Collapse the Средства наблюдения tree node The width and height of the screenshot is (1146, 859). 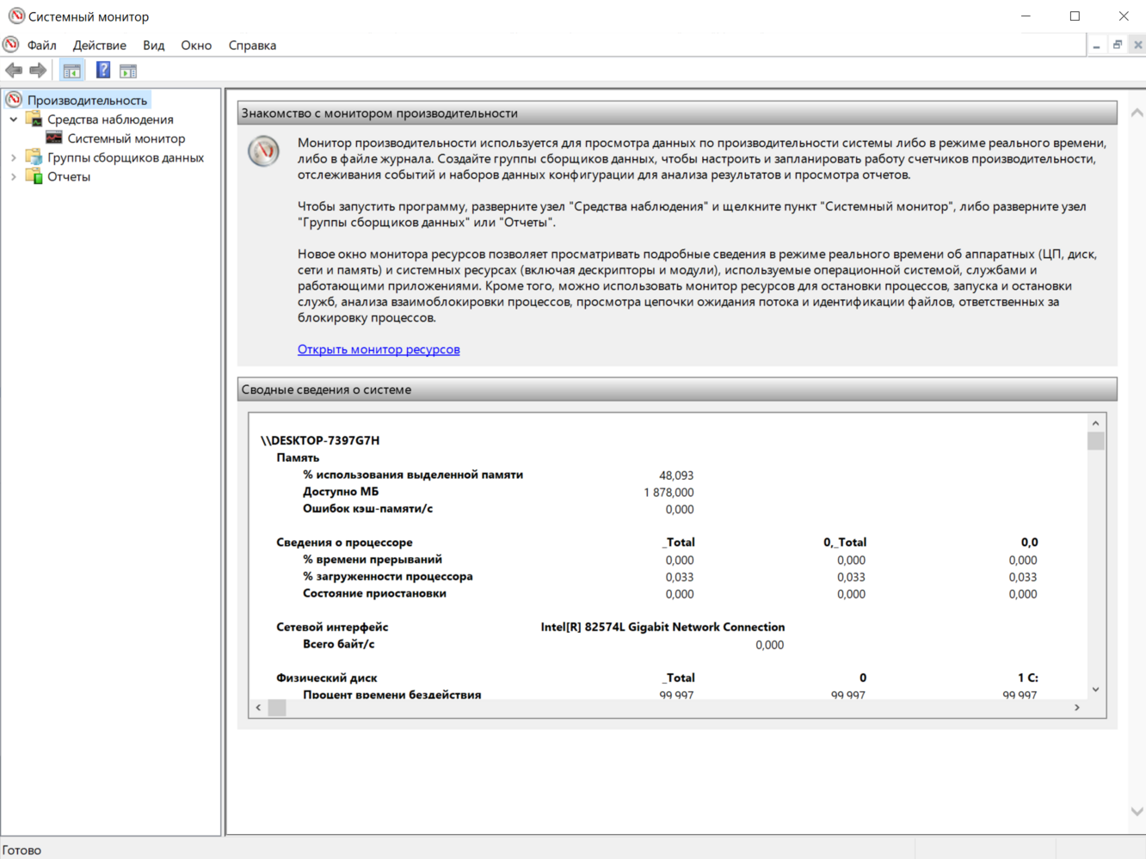14,120
